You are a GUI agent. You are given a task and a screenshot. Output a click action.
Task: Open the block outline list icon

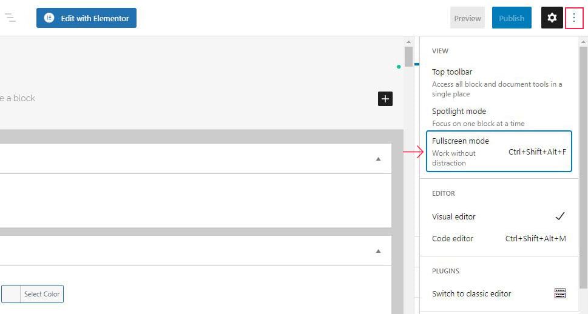tap(10, 18)
